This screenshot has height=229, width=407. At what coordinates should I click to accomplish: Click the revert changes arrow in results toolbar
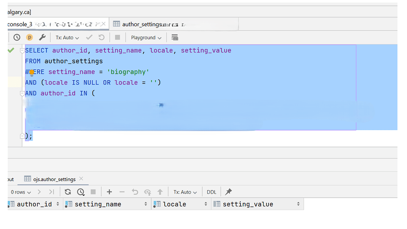[135, 192]
